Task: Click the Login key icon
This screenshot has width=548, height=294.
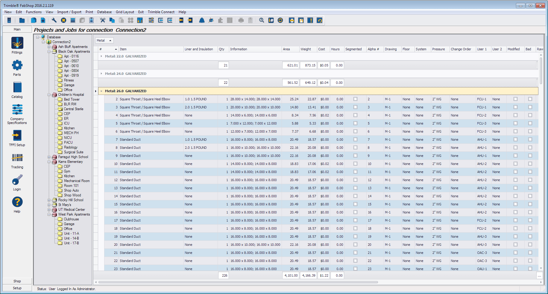Action: coord(17,180)
